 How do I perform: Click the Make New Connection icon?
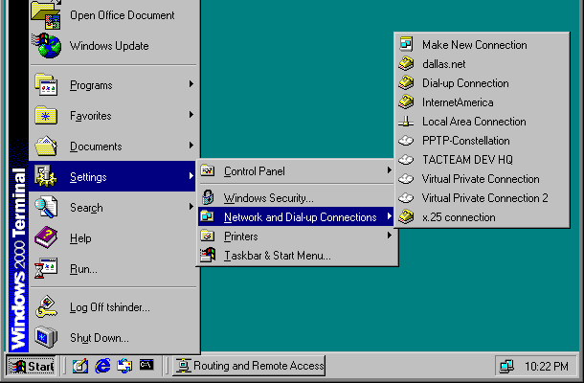406,44
